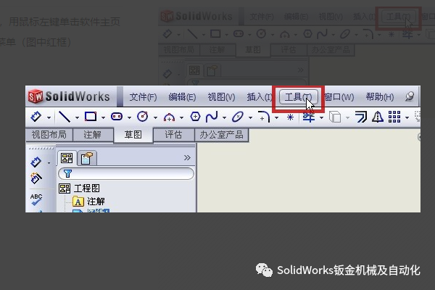The width and height of the screenshot is (435, 290).
Task: Select the Arc sketch tool
Action: coord(169,117)
